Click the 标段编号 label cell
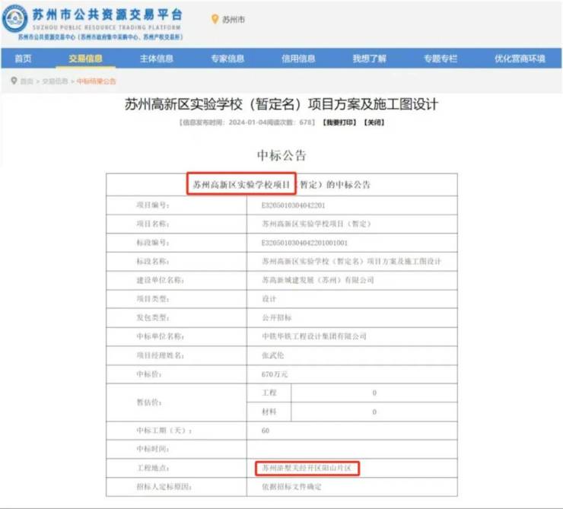The image size is (563, 509). click(177, 243)
